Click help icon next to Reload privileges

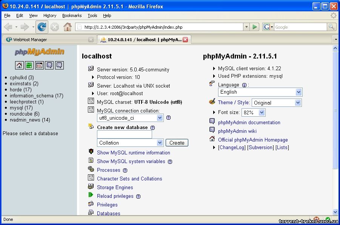(138, 196)
